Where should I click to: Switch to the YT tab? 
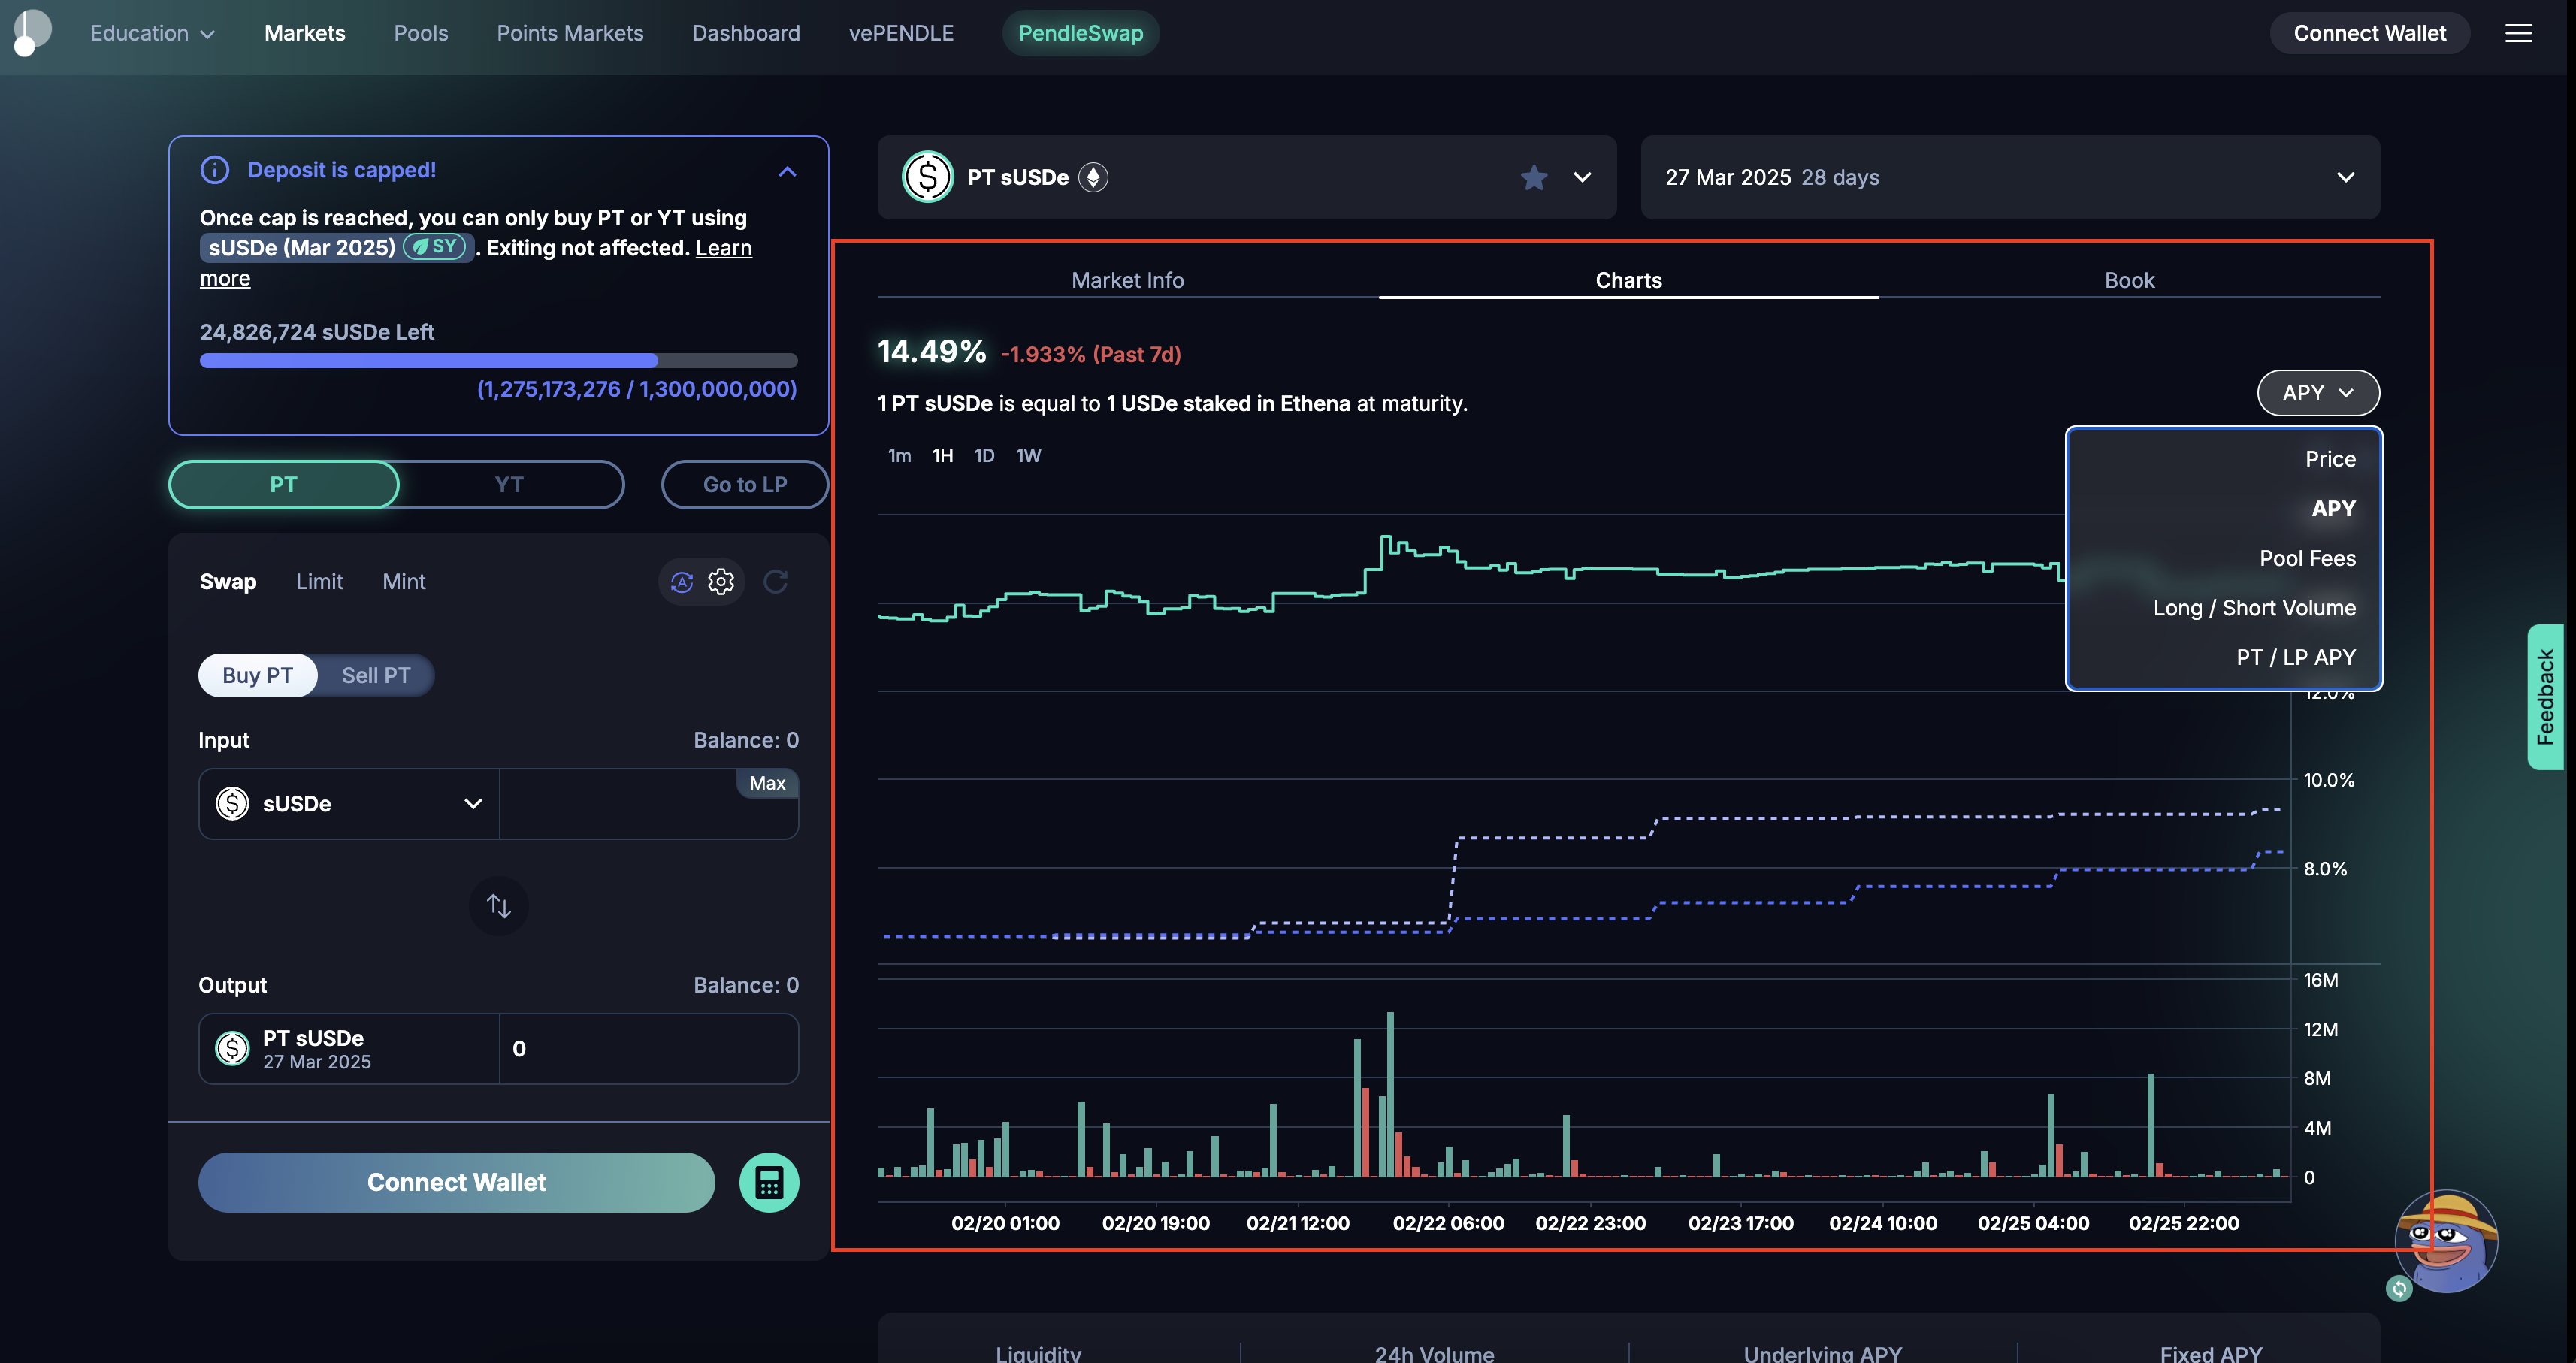(x=509, y=484)
